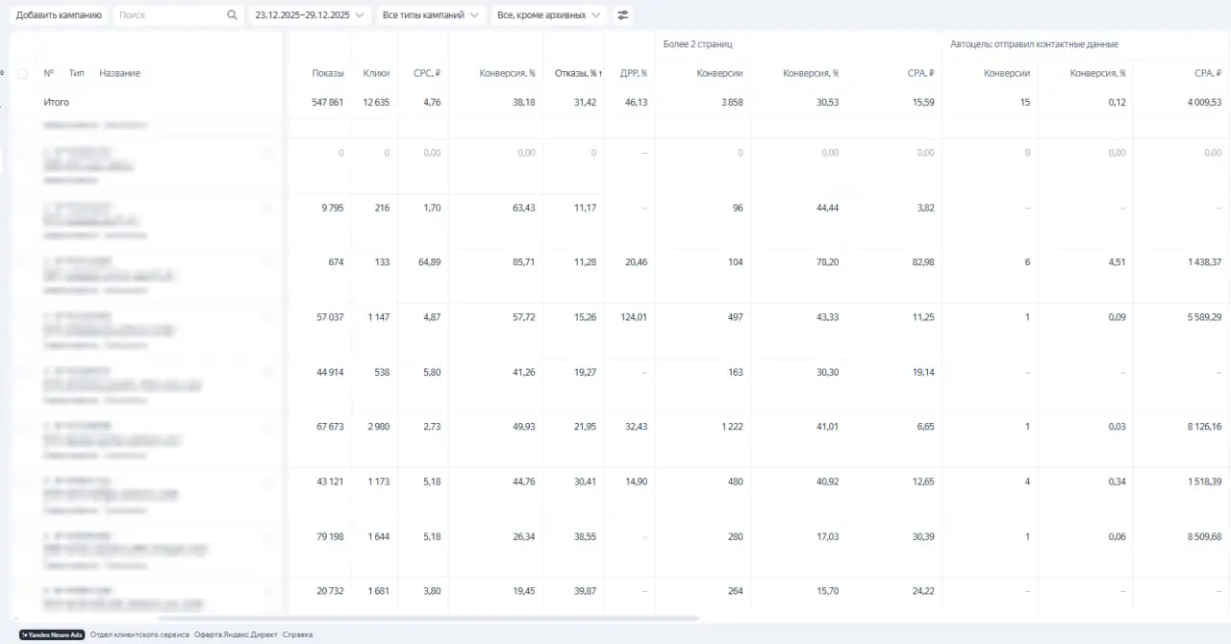The image size is (1231, 644).
Task: Click Автоцель CPA cell 8 126,16
Action: tap(1204, 426)
